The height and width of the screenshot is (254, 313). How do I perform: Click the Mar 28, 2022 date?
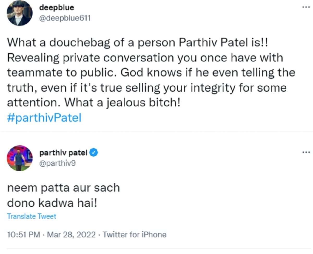(x=71, y=234)
